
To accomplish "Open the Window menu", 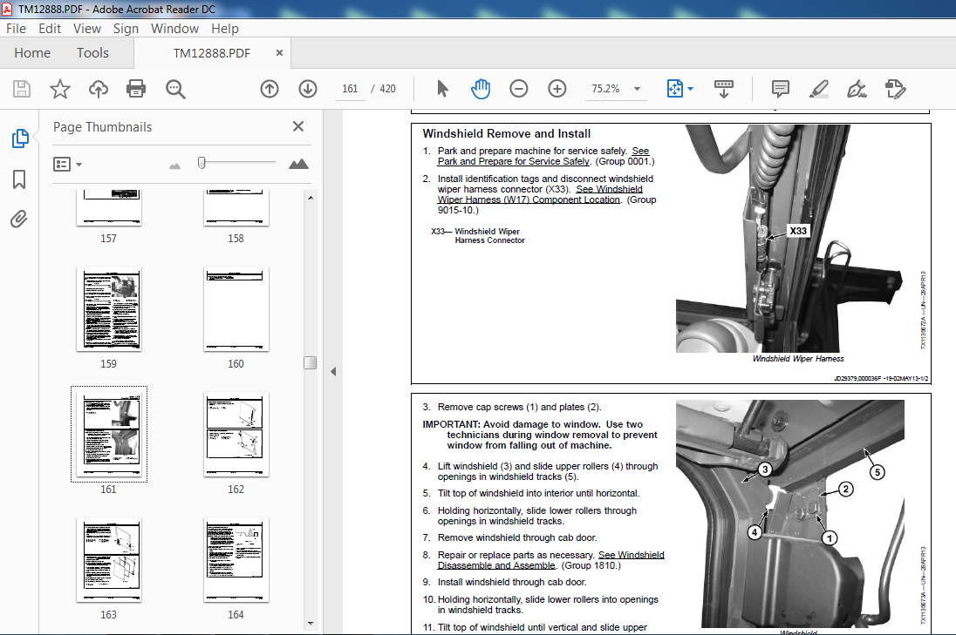I will click(175, 29).
